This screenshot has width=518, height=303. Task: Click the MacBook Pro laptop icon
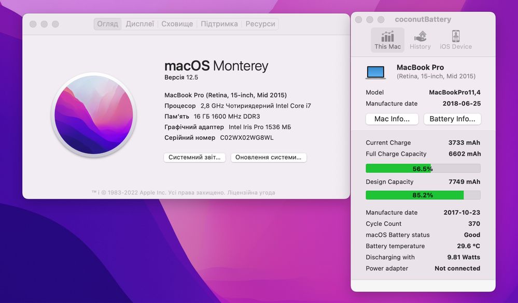[x=375, y=72]
